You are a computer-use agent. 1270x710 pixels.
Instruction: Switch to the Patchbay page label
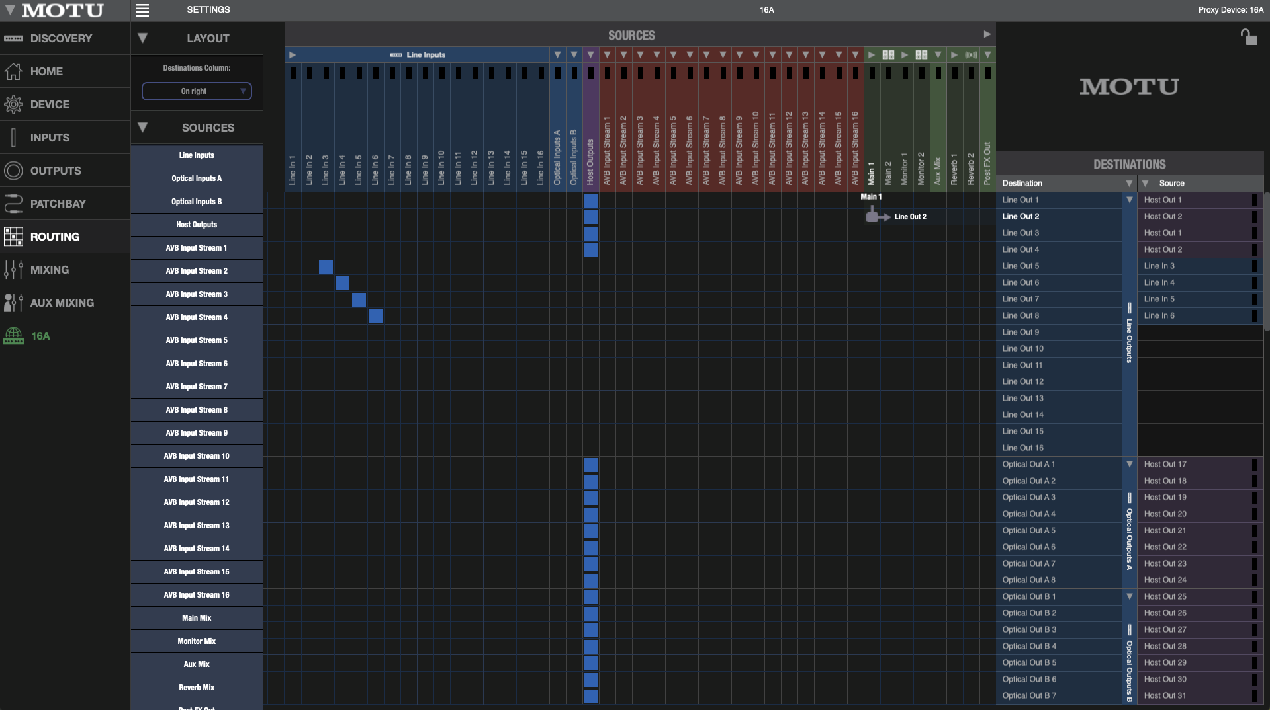(58, 204)
